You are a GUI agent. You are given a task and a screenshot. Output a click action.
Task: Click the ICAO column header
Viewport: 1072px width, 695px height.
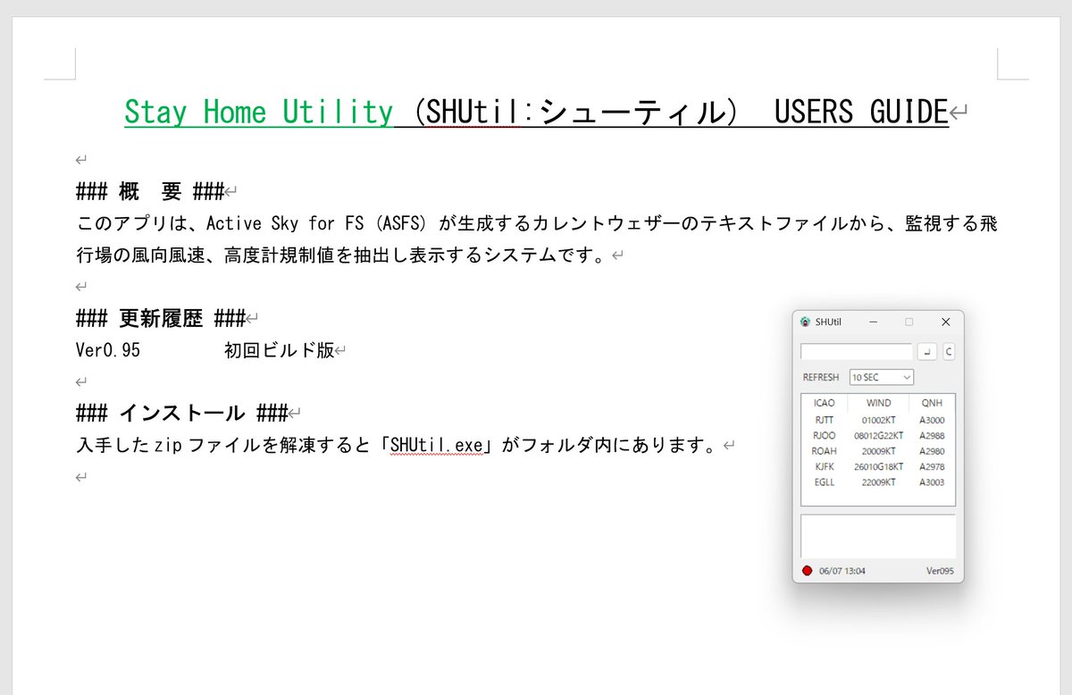tap(825, 403)
